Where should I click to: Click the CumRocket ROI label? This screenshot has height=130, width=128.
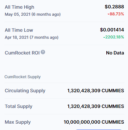(x=22, y=53)
